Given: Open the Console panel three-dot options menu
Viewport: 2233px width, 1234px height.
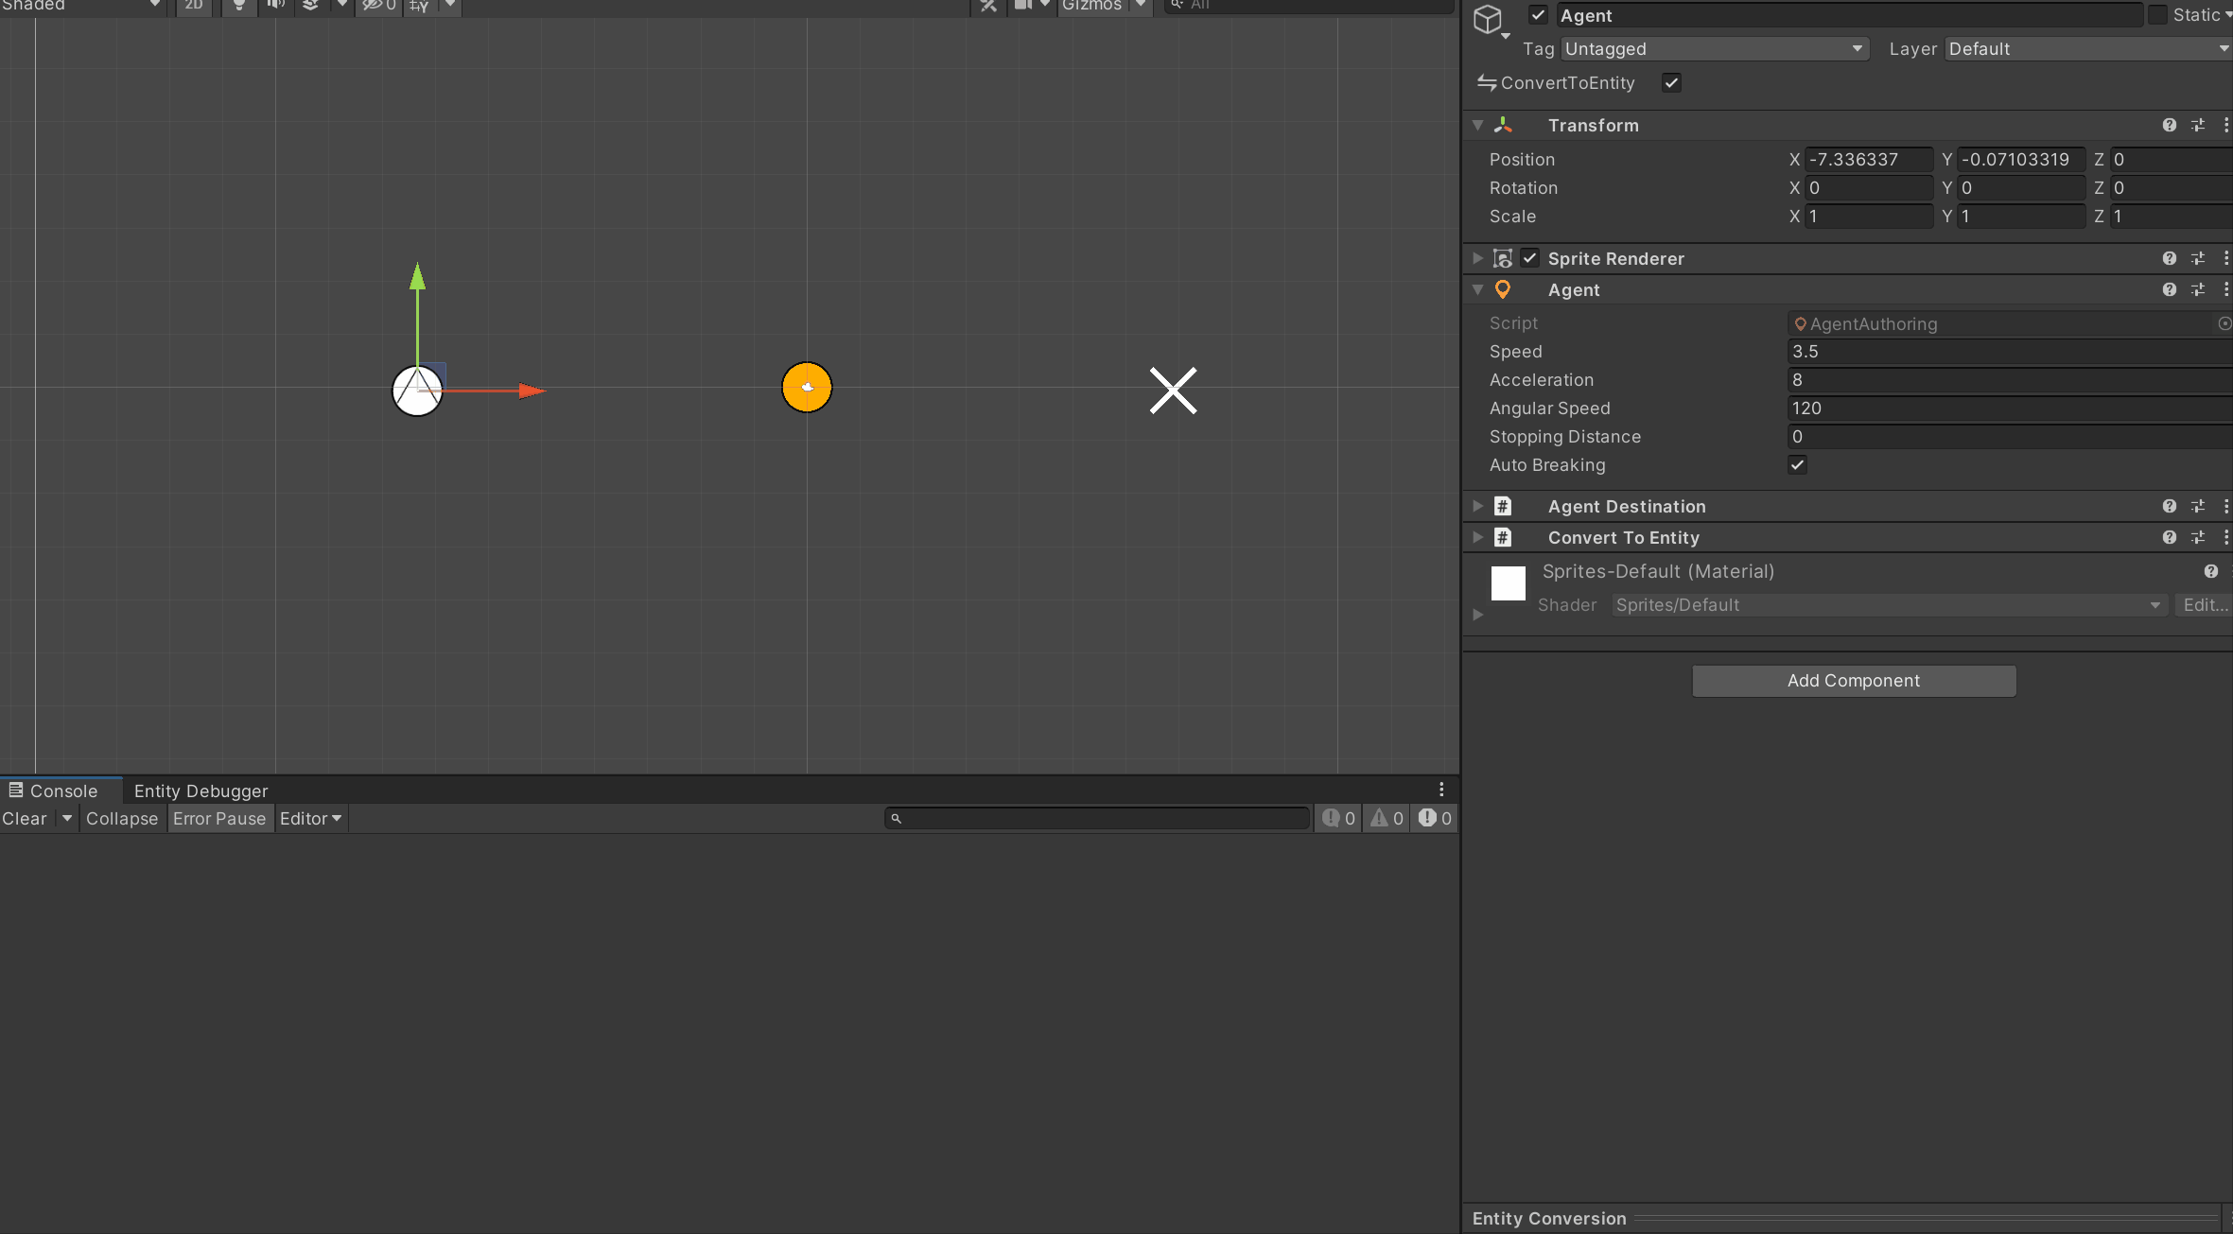Looking at the screenshot, I should coord(1441,790).
